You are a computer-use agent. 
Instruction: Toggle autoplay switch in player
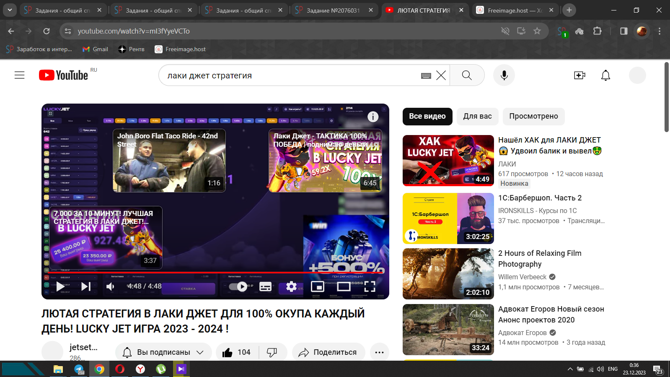(238, 286)
